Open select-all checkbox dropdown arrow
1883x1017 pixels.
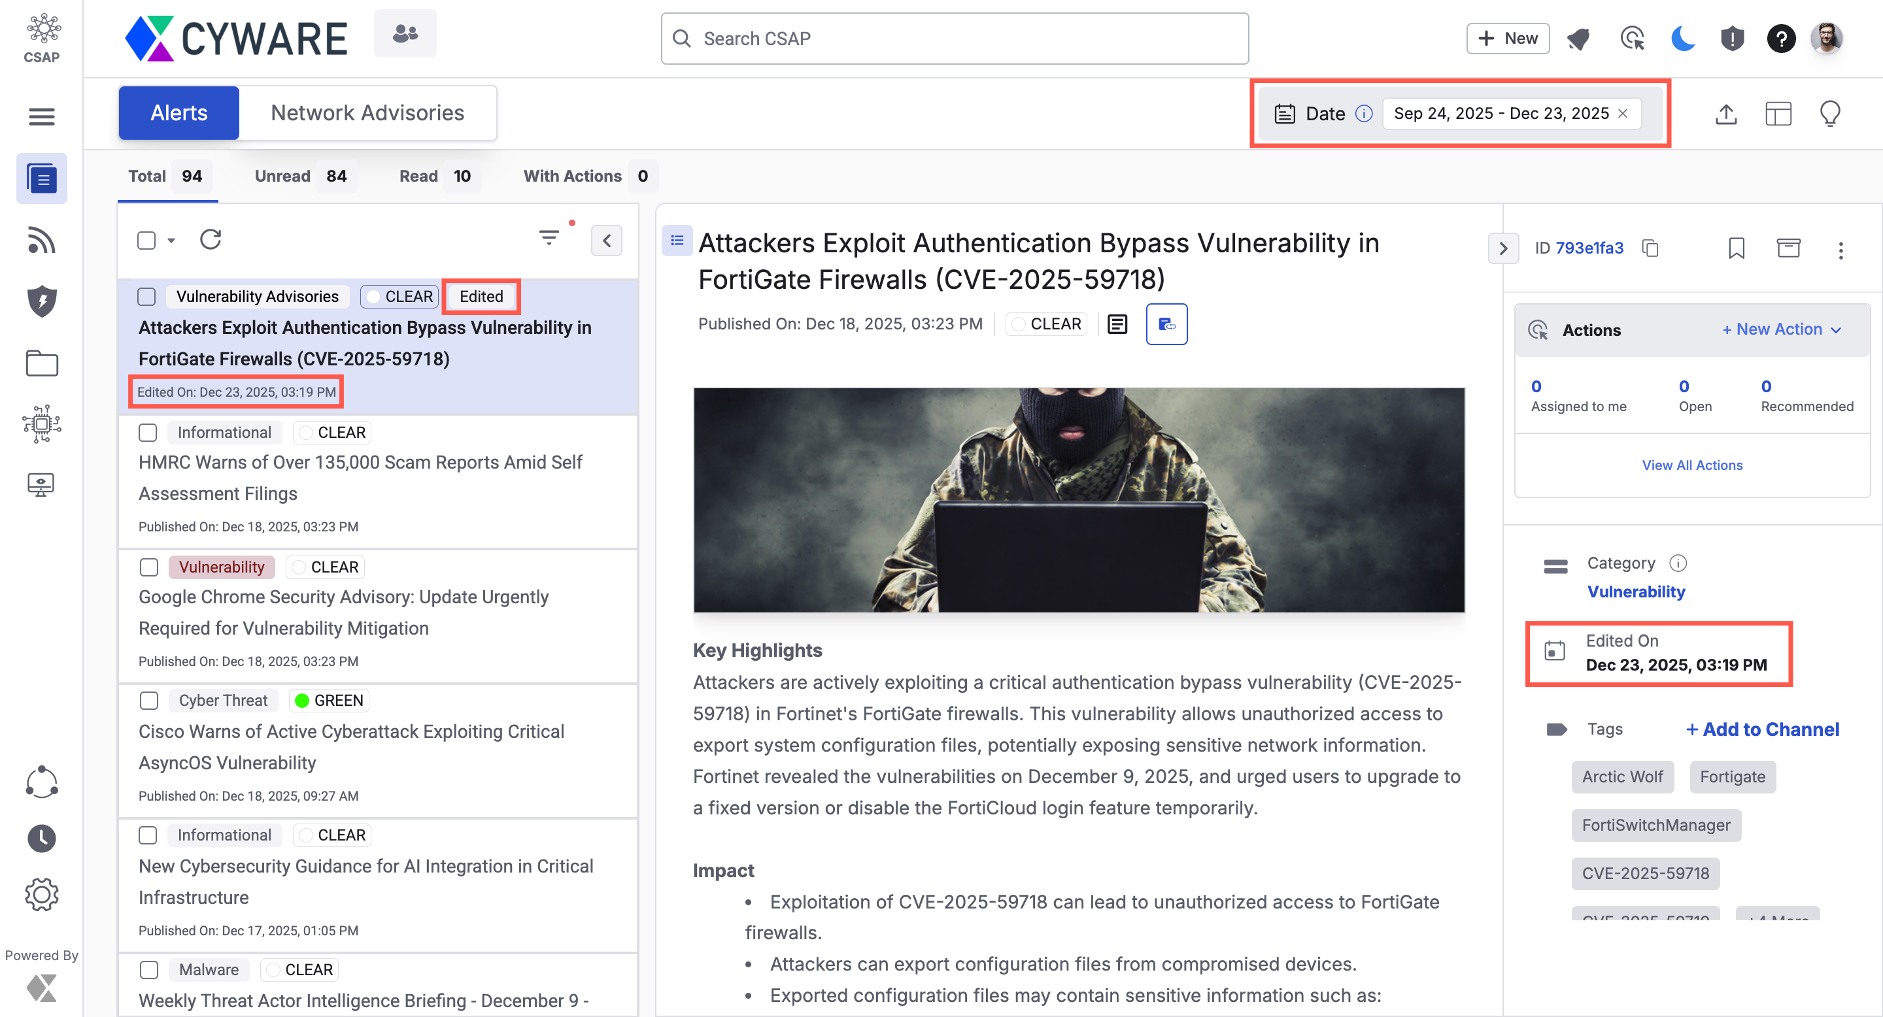(171, 241)
